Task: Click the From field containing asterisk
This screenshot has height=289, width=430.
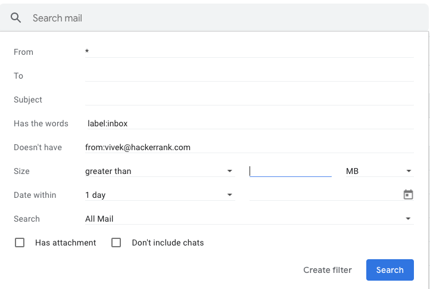Action: pos(250,52)
